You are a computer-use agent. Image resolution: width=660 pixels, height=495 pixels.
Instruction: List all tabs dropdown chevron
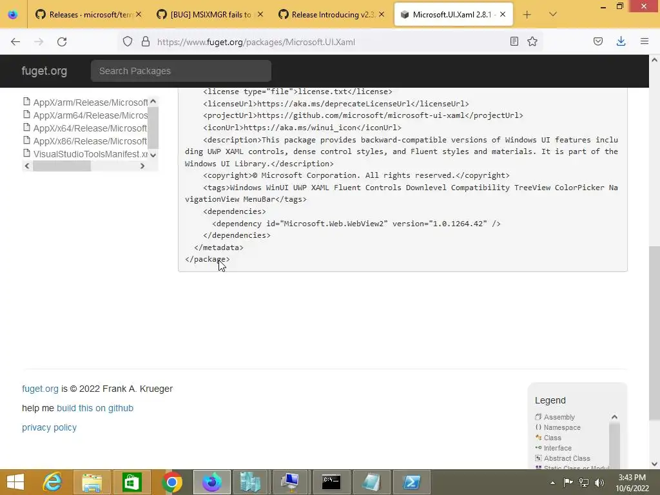553,14
